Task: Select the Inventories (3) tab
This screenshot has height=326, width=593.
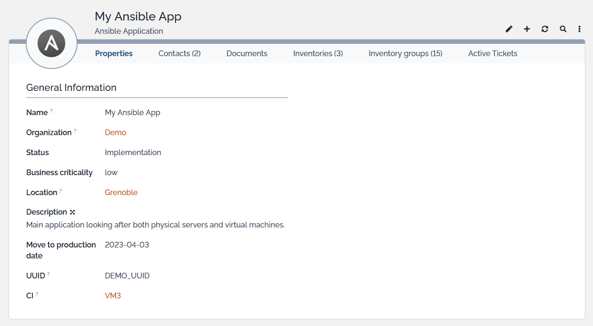Action: [x=318, y=53]
